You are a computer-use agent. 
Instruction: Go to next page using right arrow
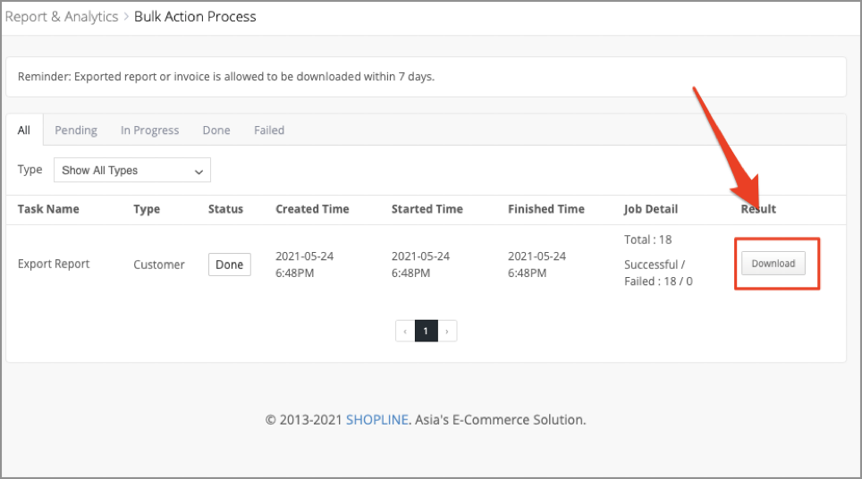[x=447, y=332]
